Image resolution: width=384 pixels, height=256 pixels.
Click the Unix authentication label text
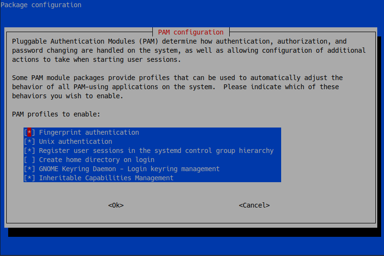[75, 141]
